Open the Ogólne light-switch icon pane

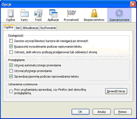tap(10, 15)
